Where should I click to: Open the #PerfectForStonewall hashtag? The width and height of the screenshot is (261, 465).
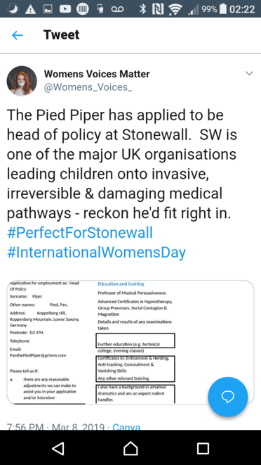point(80,232)
